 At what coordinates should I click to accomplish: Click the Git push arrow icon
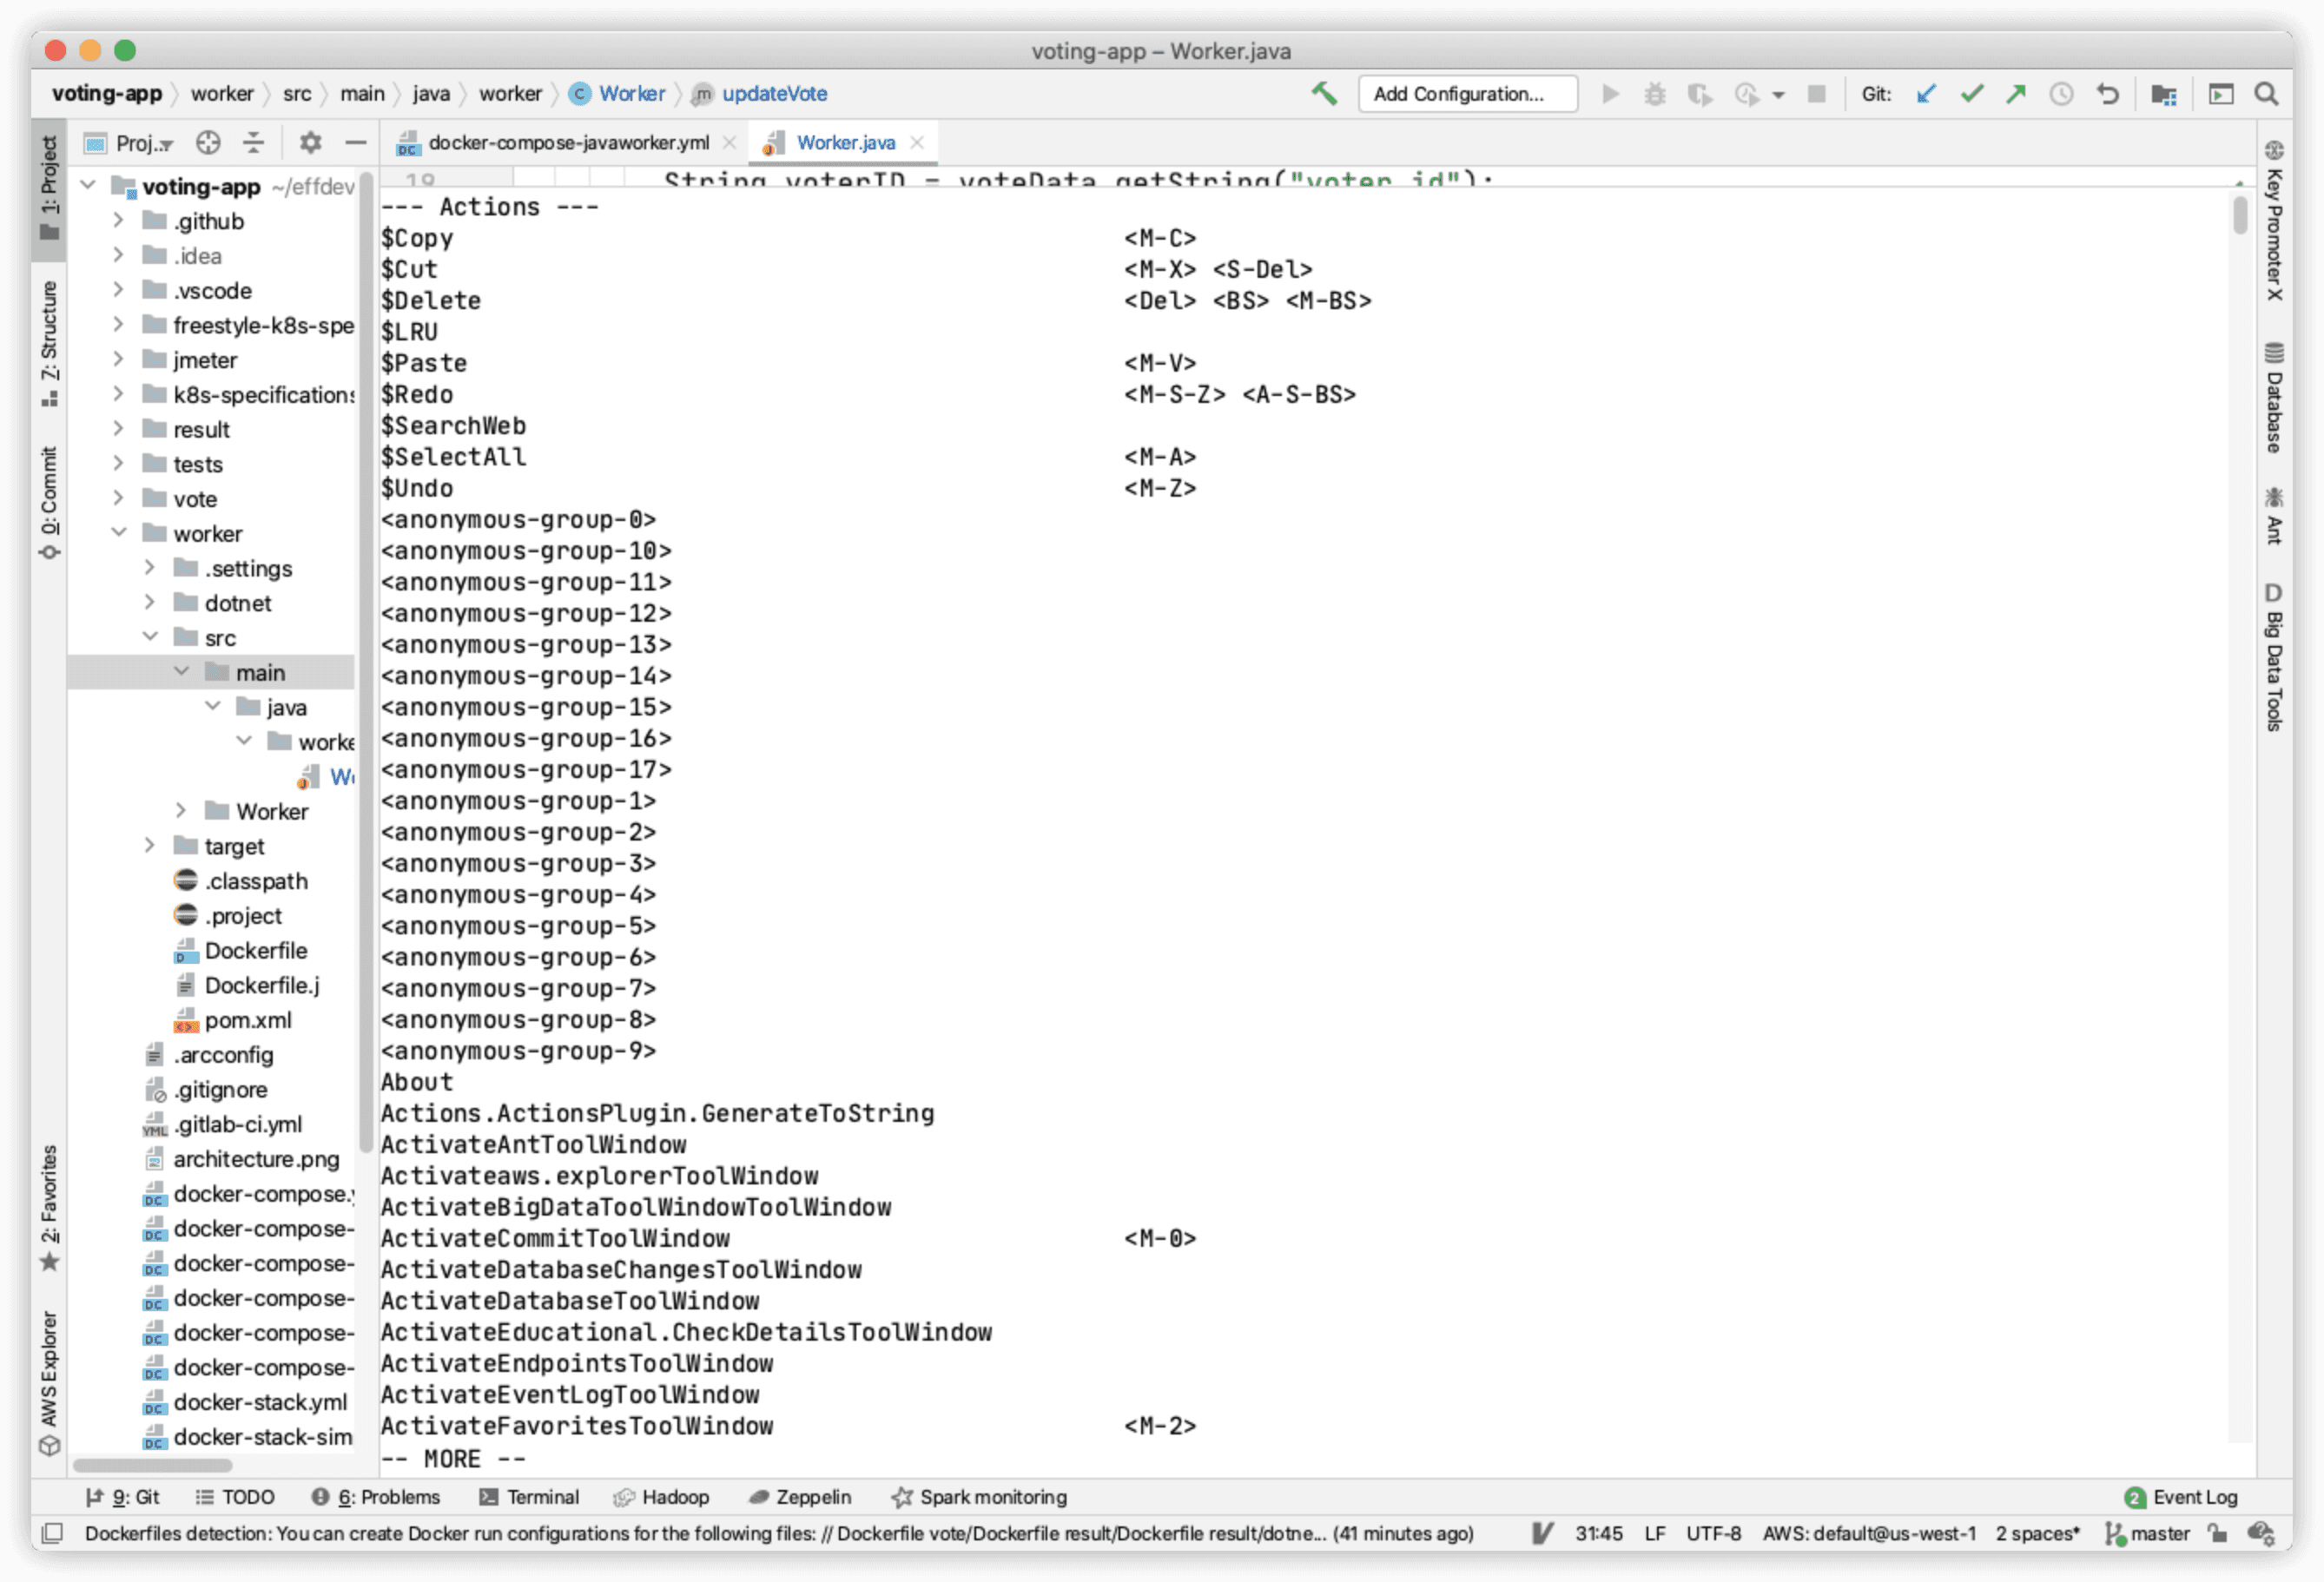(x=2016, y=94)
